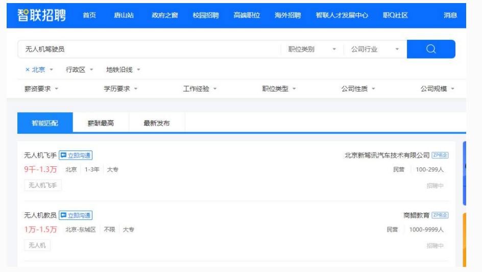482x272 pixels.
Task: Open 职Q社区 navigation item
Action: [x=395, y=15]
